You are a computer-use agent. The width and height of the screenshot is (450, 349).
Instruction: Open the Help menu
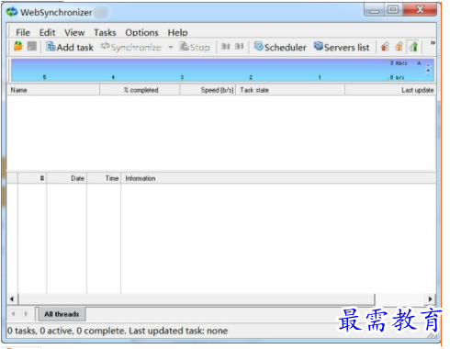coord(177,32)
